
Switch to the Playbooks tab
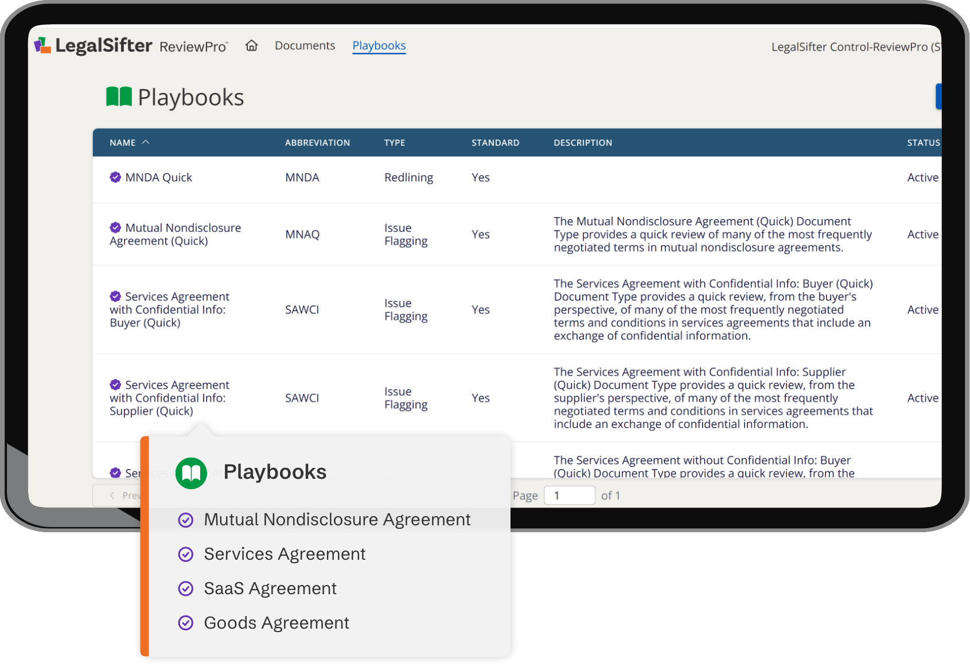click(379, 45)
